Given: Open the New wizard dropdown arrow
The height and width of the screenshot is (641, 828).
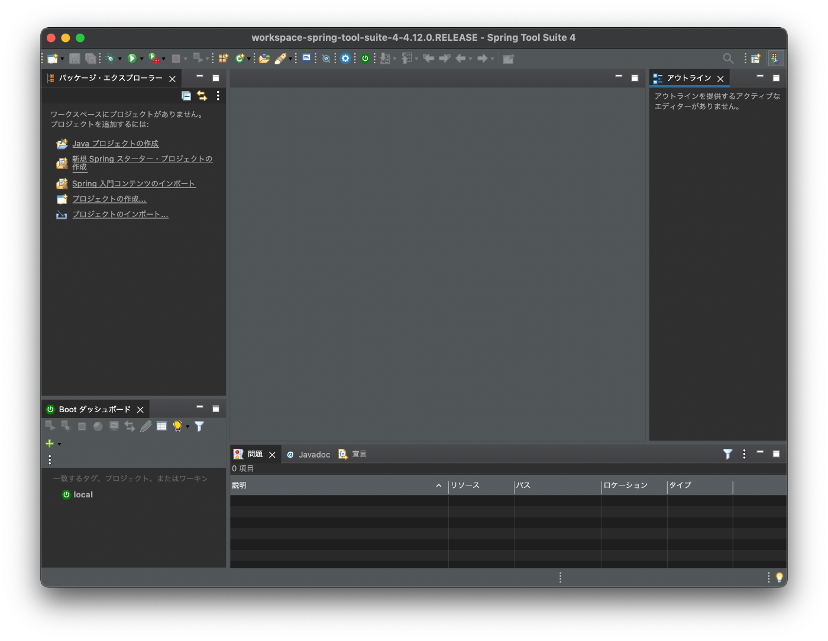Looking at the screenshot, I should [x=62, y=59].
